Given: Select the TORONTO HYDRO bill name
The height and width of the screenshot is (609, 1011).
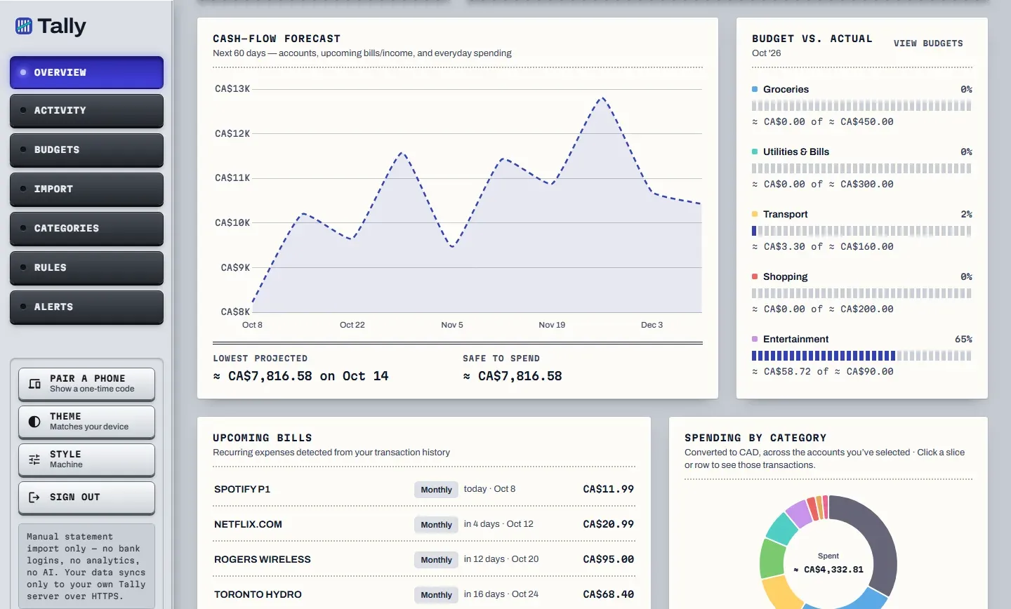Looking at the screenshot, I should 258,594.
